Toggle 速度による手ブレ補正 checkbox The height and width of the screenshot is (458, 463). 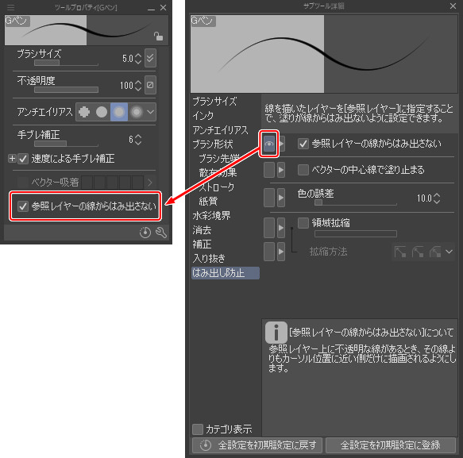[23, 159]
